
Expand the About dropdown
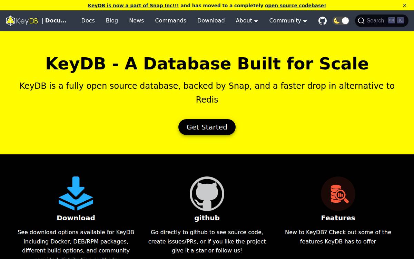247,21
